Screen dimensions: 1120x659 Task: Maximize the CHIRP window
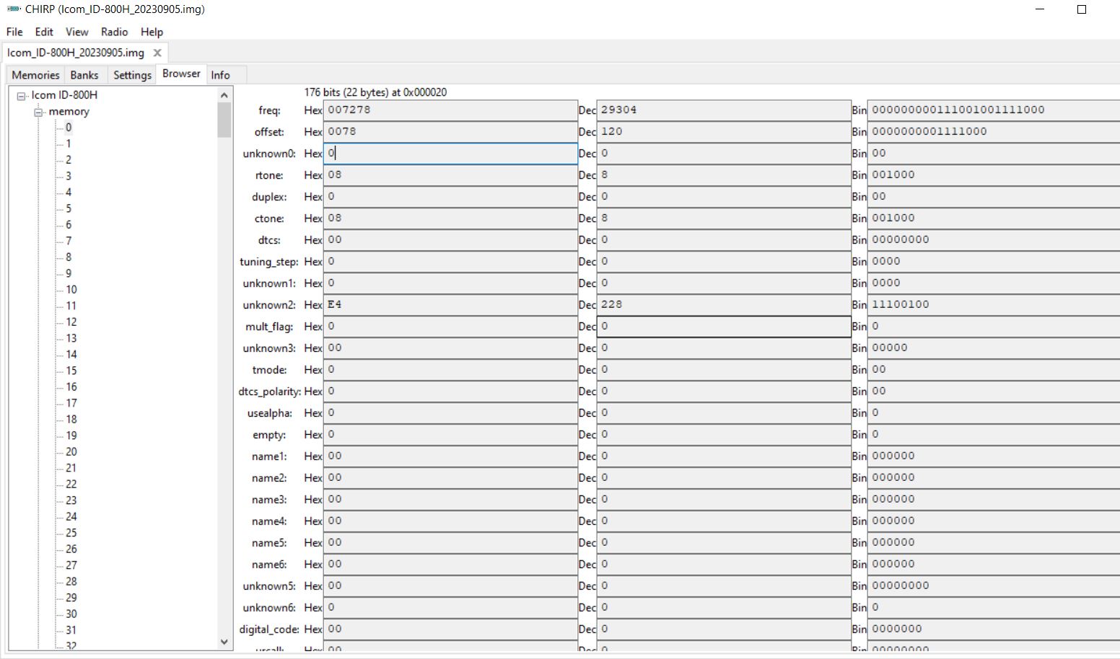point(1081,9)
